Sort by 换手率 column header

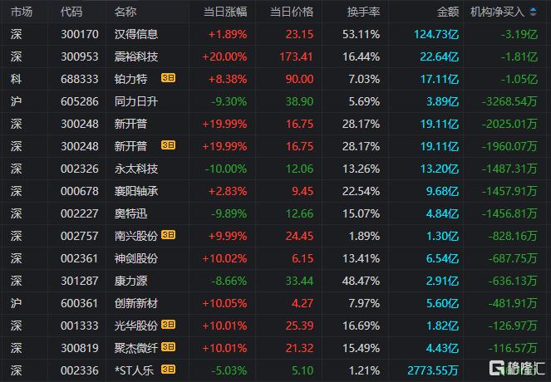click(x=363, y=12)
